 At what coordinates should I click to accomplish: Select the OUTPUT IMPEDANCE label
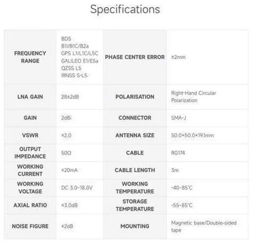point(30,153)
